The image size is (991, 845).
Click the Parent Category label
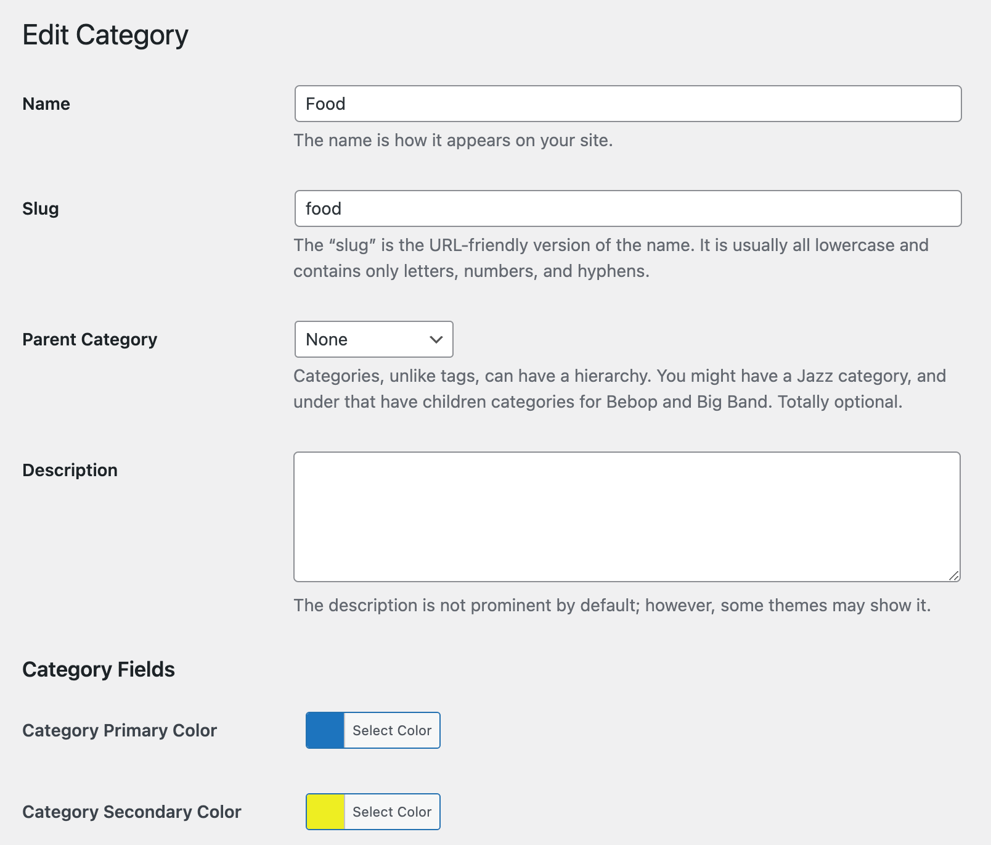[x=90, y=340]
